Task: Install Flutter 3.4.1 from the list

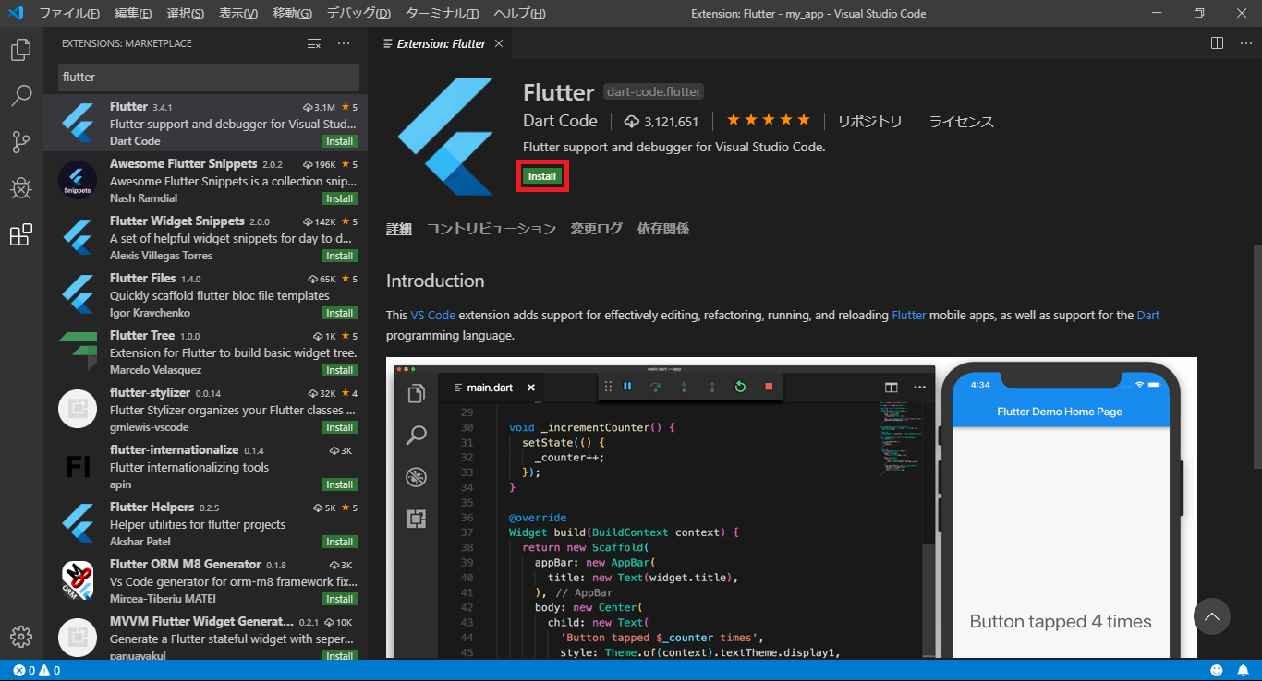Action: click(x=340, y=141)
